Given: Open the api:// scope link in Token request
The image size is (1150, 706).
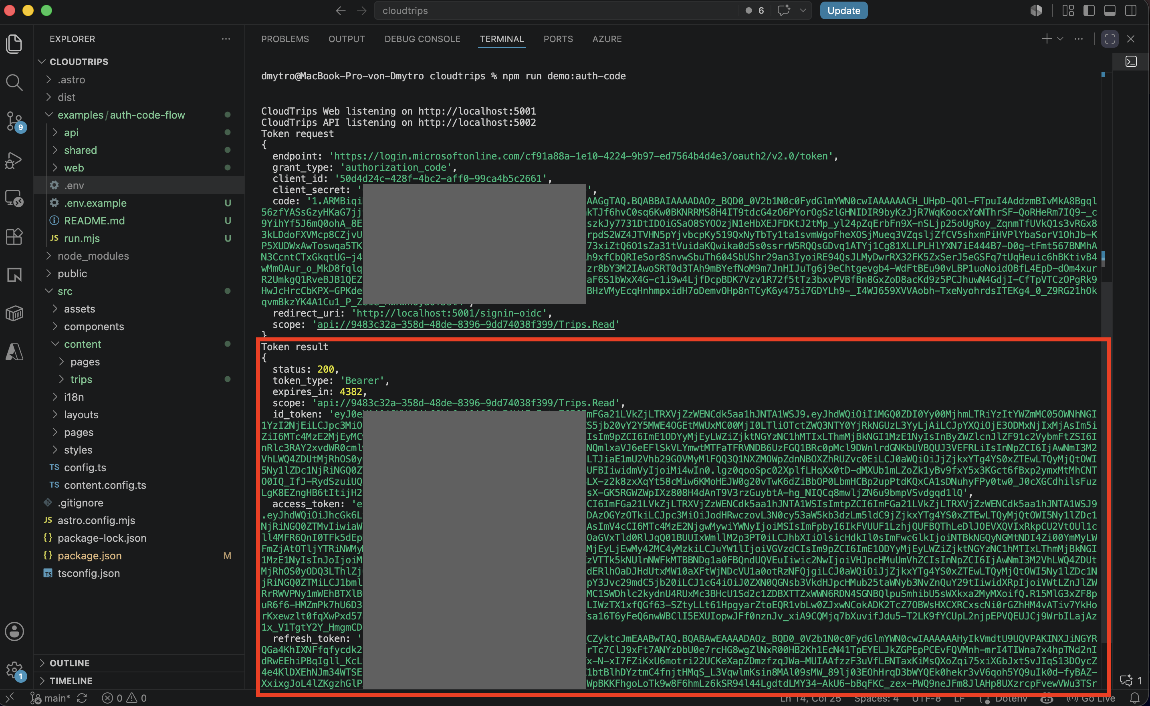Looking at the screenshot, I should 466,325.
